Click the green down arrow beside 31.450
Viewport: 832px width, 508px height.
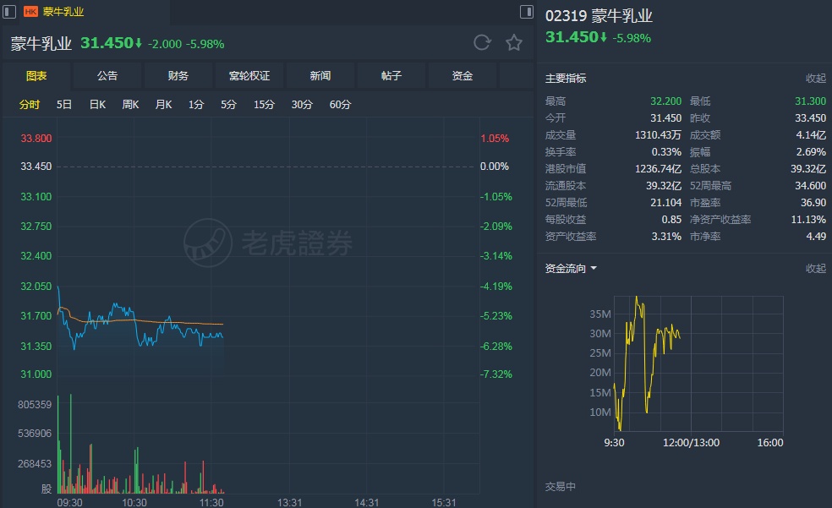click(139, 43)
